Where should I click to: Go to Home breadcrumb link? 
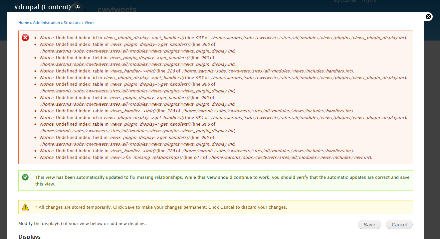tap(24, 23)
